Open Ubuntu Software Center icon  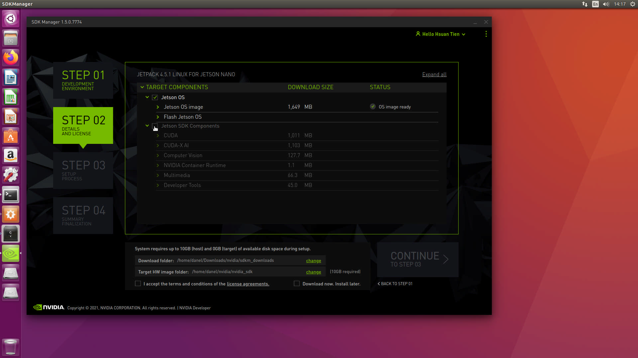click(11, 136)
